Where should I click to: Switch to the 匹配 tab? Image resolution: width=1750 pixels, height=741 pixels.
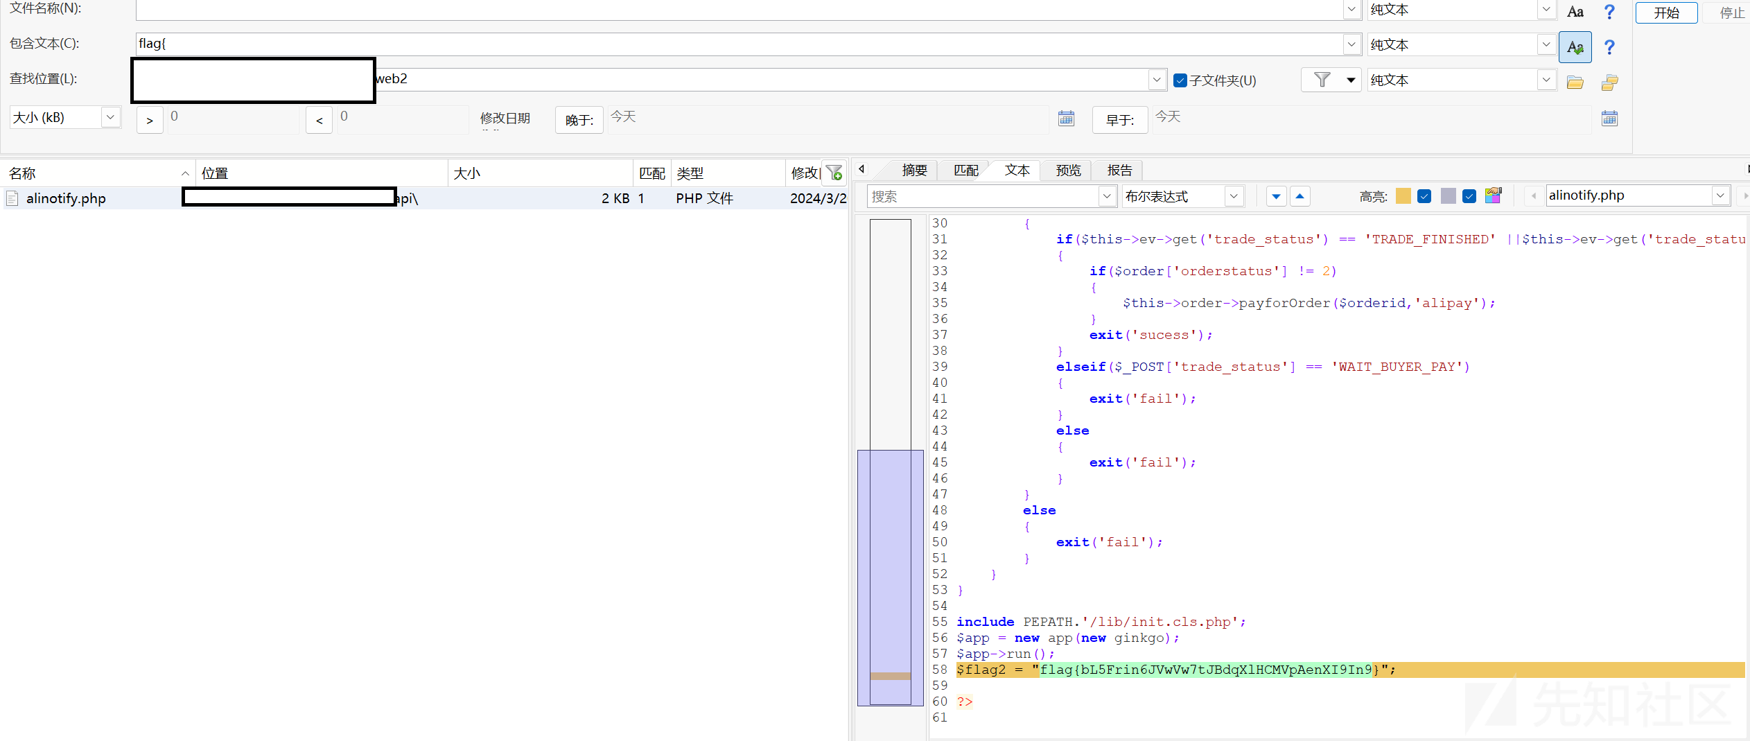pyautogui.click(x=966, y=171)
